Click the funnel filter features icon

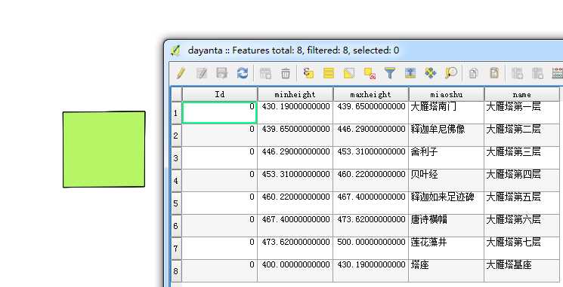(390, 73)
